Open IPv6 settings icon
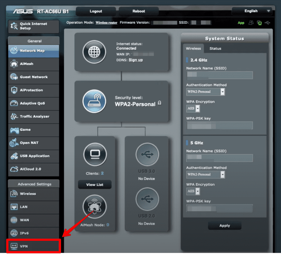 point(14,233)
